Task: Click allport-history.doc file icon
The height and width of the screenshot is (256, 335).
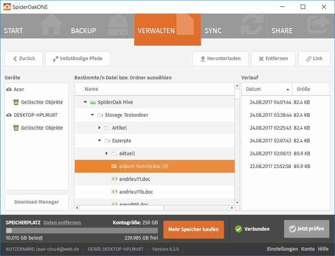Action: 114,166
